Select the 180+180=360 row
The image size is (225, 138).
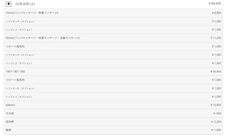click(x=15, y=72)
